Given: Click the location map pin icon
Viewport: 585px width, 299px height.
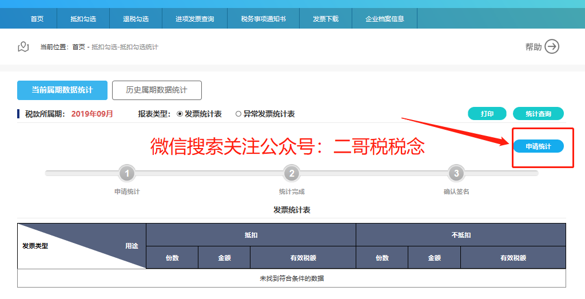Looking at the screenshot, I should tap(23, 47).
